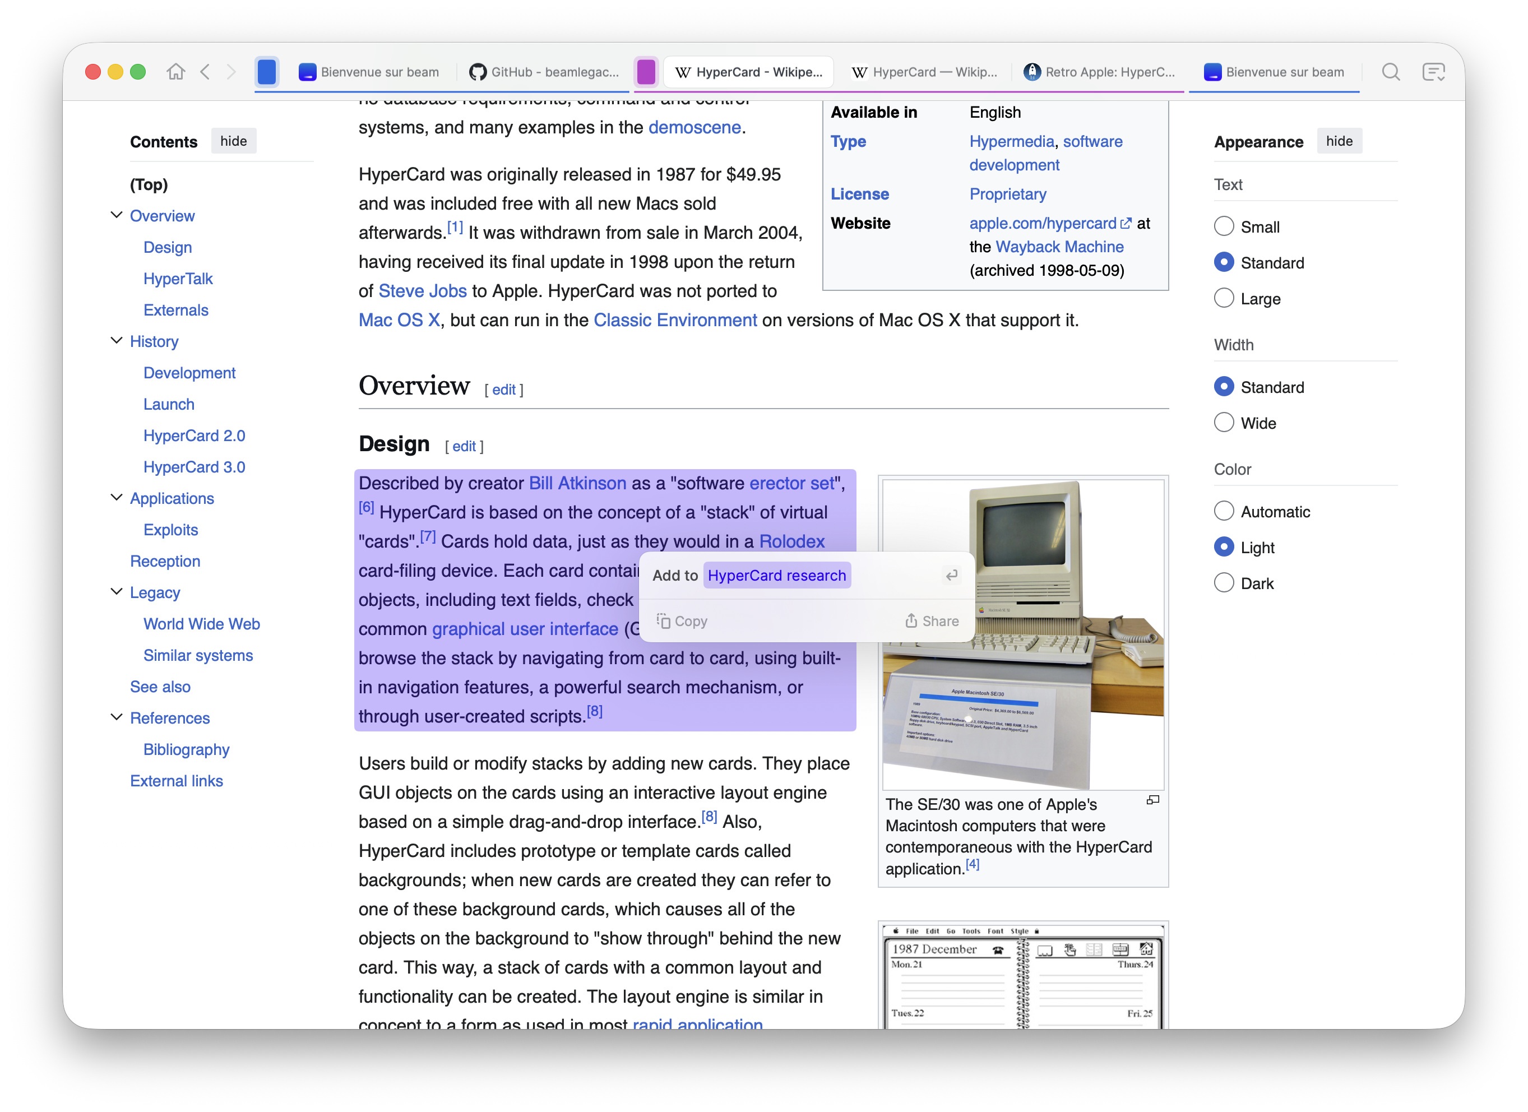Open the search magnifier icon

click(x=1391, y=71)
